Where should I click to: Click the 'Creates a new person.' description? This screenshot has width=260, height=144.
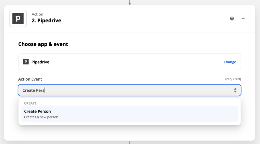[41, 117]
